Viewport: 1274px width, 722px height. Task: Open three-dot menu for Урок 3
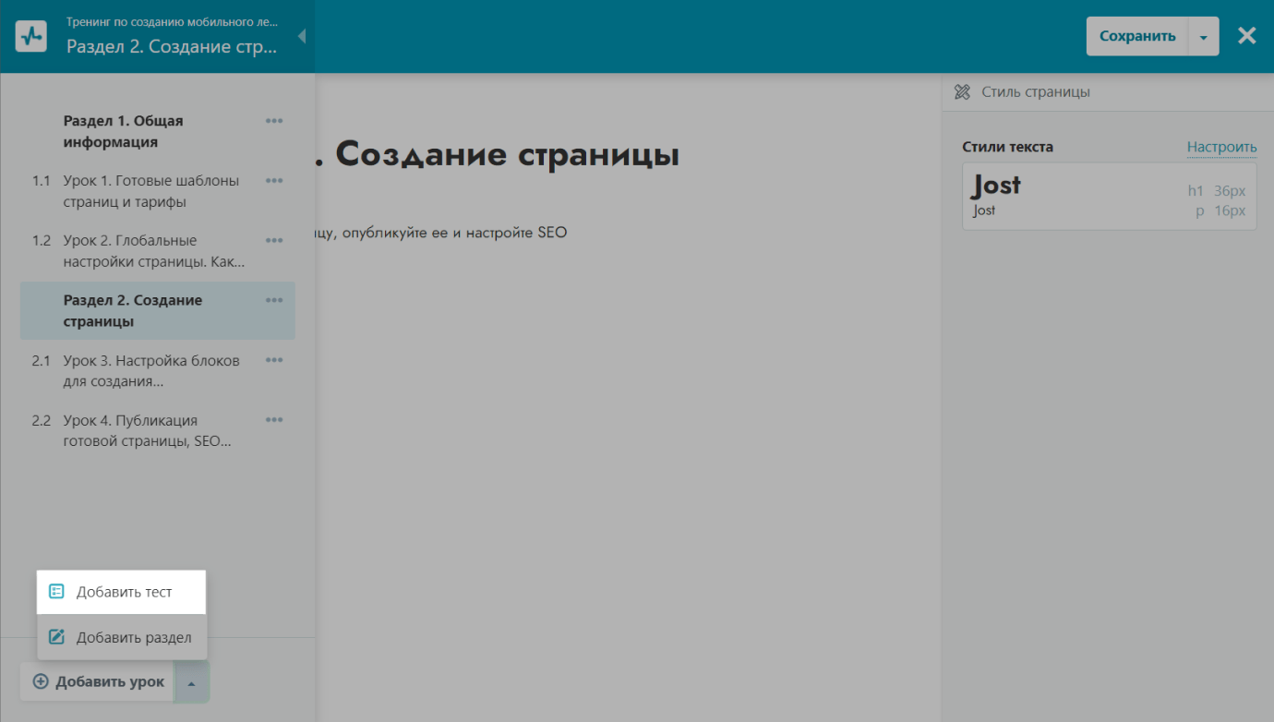(x=274, y=360)
